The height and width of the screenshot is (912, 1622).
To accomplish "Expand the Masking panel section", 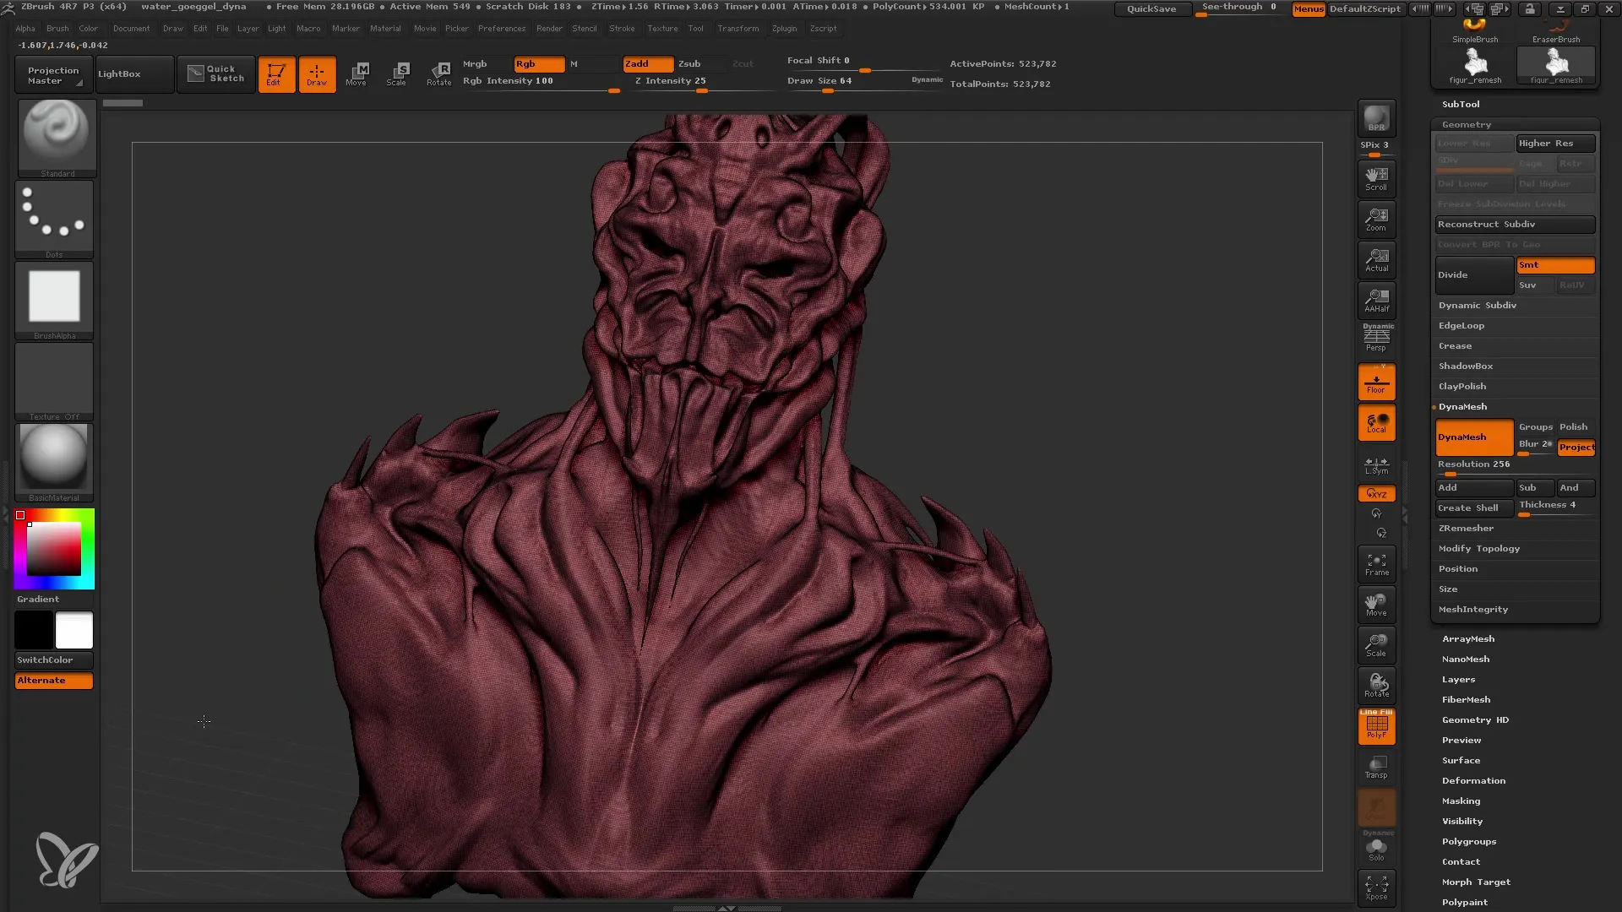I will coord(1461,801).
